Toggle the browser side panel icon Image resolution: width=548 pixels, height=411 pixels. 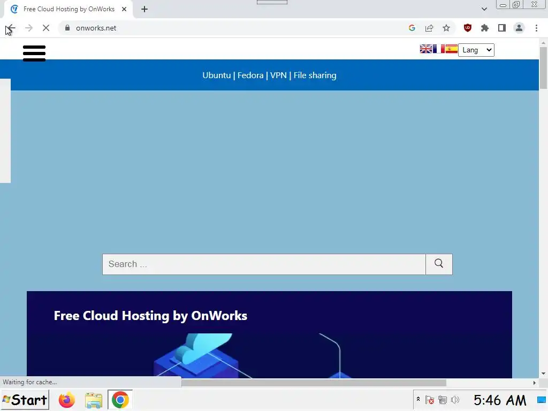point(502,28)
